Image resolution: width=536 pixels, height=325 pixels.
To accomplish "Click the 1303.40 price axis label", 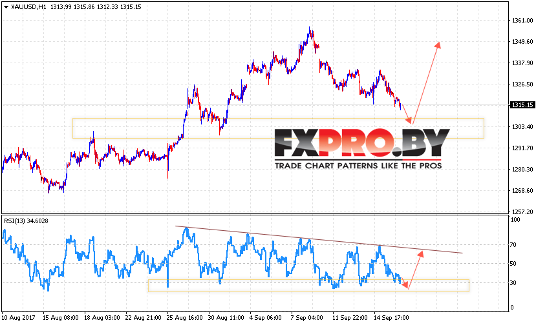I will (522, 126).
